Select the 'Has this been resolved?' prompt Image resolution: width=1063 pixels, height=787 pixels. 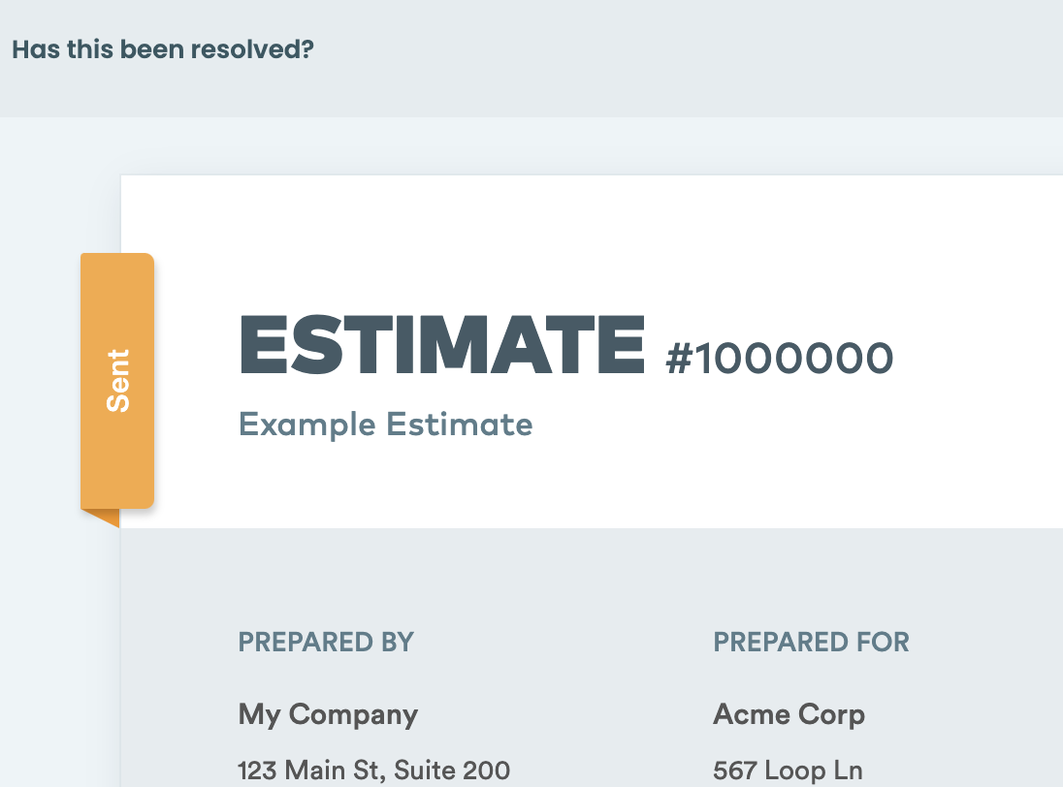(x=163, y=49)
